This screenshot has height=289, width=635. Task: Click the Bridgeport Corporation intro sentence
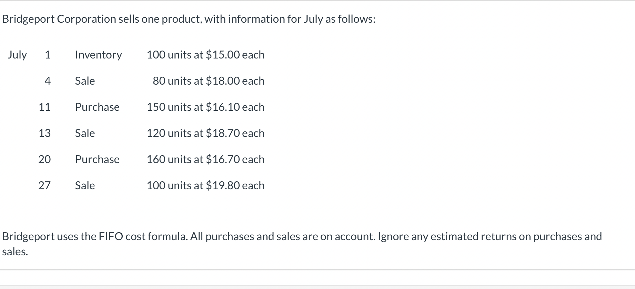(x=189, y=19)
